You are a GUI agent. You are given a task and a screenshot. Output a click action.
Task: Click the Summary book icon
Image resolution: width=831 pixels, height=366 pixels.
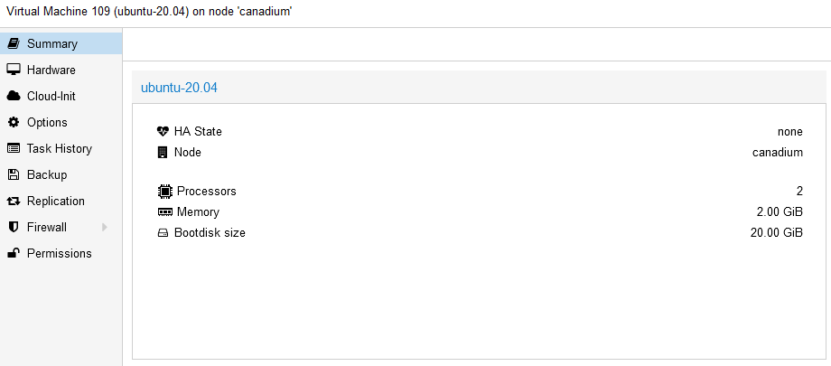click(x=14, y=43)
